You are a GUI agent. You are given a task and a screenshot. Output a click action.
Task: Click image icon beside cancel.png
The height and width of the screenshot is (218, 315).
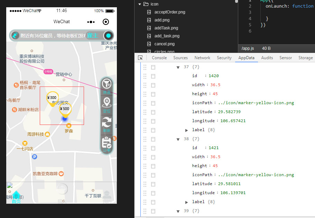(149, 44)
